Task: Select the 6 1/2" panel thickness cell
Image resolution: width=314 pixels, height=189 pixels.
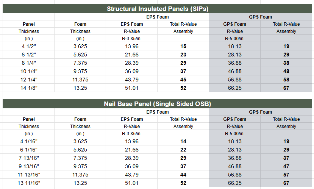Action: tap(29, 55)
